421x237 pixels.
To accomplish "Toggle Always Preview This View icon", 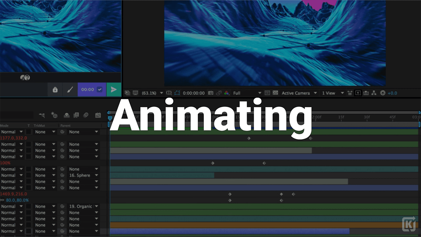I will click(x=128, y=93).
